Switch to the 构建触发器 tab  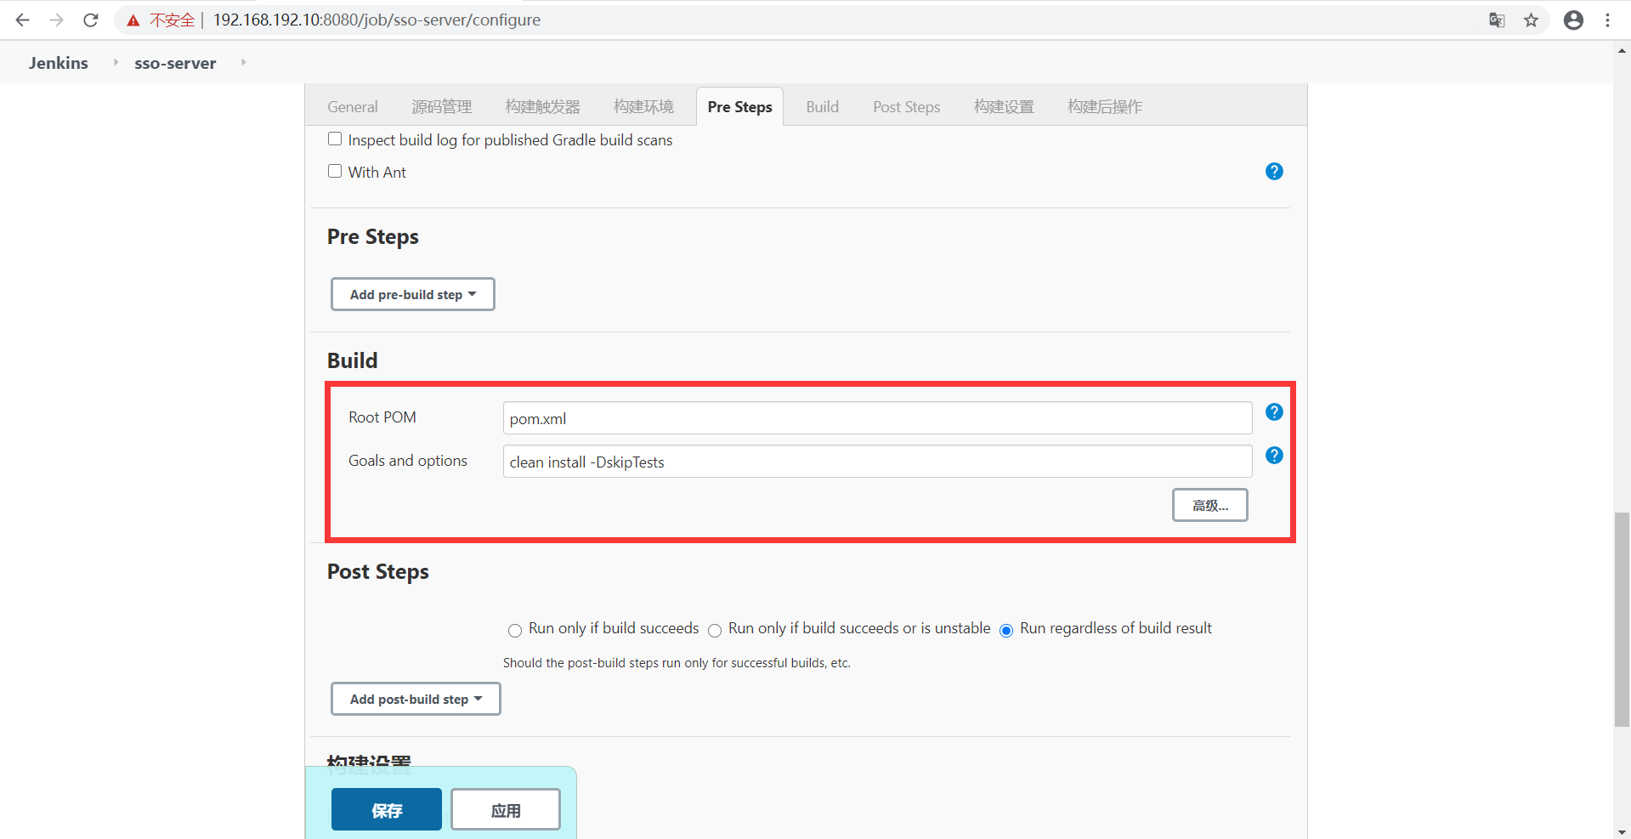[x=543, y=107]
